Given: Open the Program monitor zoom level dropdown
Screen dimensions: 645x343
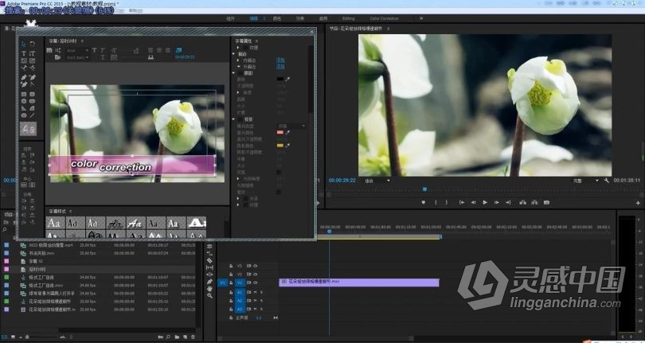Looking at the screenshot, I should click(x=377, y=181).
